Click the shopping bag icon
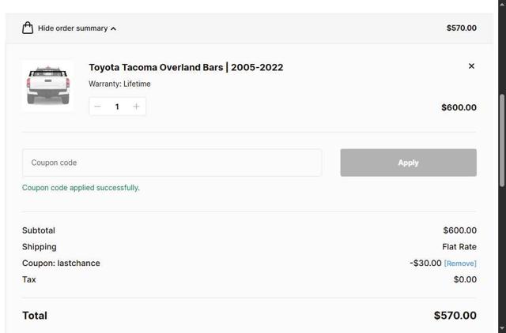This screenshot has height=333, width=506. [28, 28]
